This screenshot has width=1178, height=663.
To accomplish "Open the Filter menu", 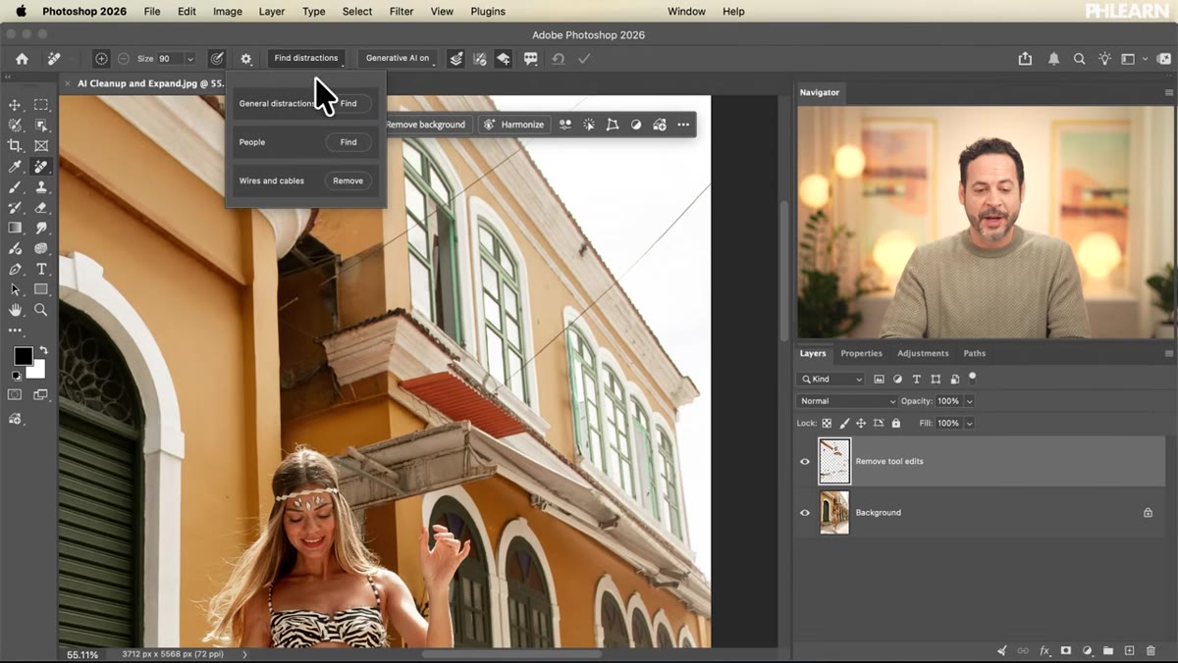I will pos(402,11).
